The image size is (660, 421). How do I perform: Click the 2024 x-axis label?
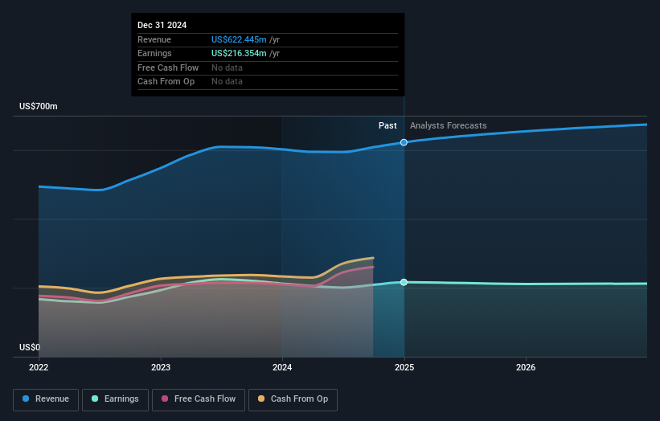tap(282, 368)
